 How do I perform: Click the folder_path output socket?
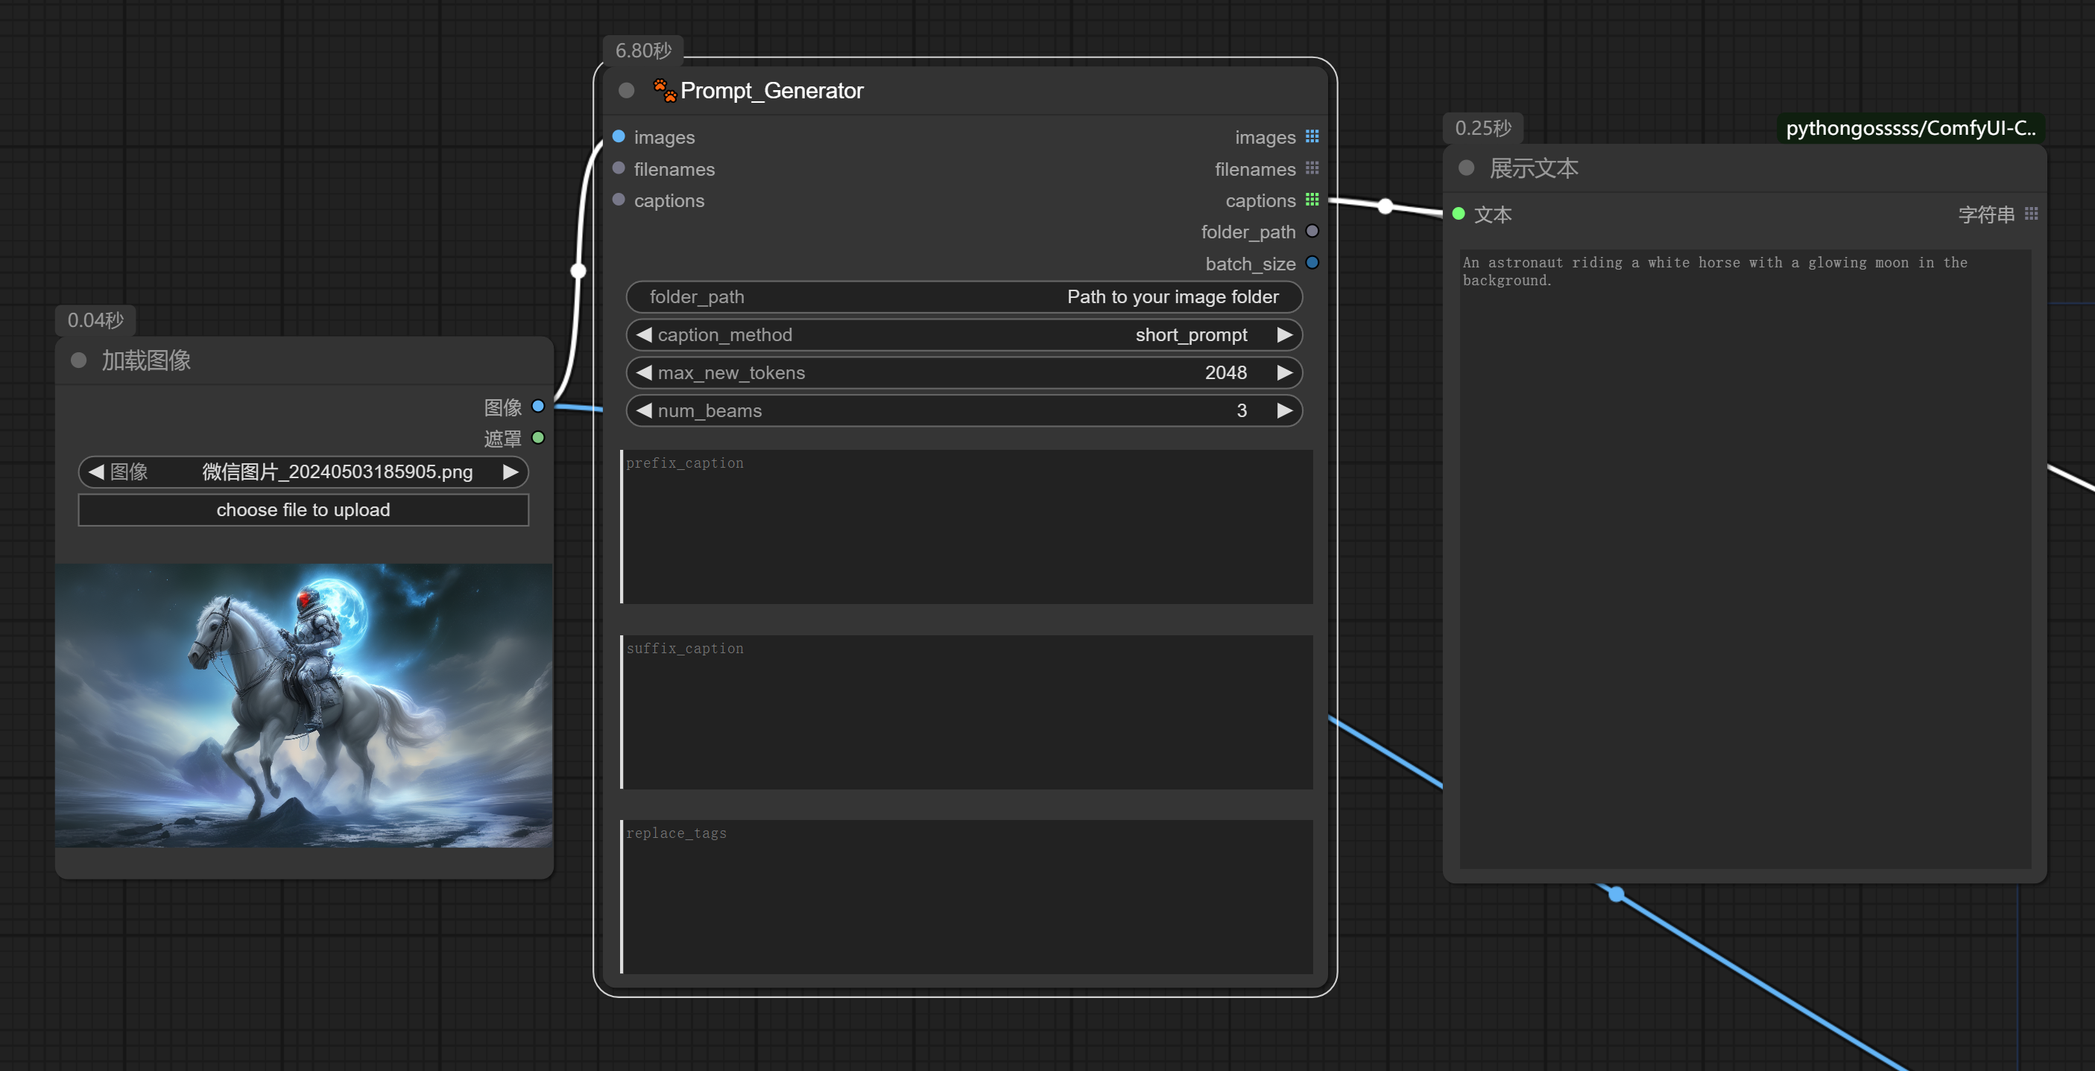[1312, 232]
